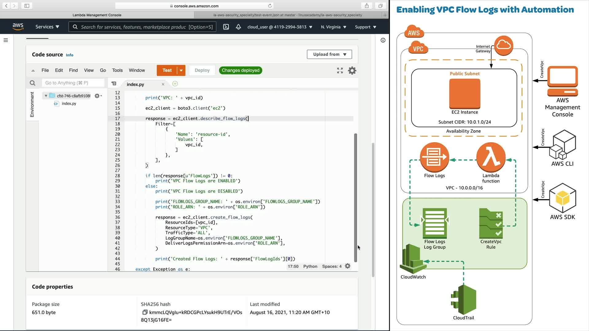The height and width of the screenshot is (331, 589).
Task: Open the Upload from dropdown
Action: click(329, 54)
